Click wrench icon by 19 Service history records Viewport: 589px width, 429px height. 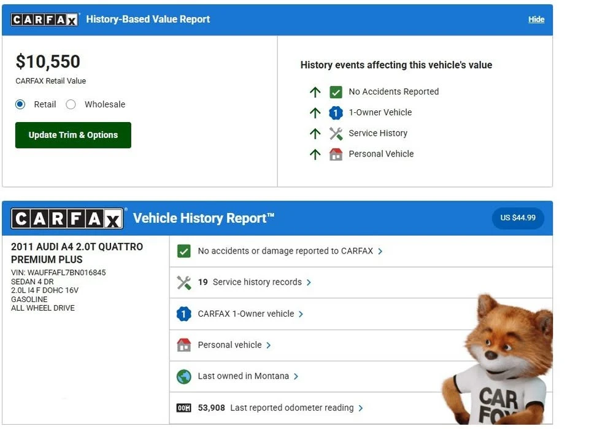[x=183, y=282]
